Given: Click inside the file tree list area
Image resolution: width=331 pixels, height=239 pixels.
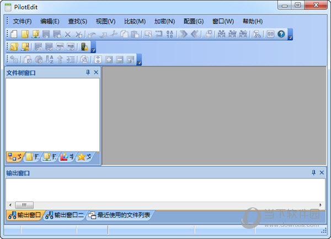Looking at the screenshot, I should [52, 115].
